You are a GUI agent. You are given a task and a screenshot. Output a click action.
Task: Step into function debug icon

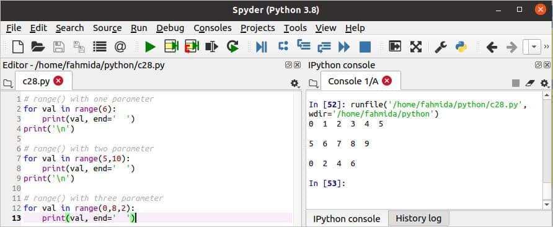304,45
